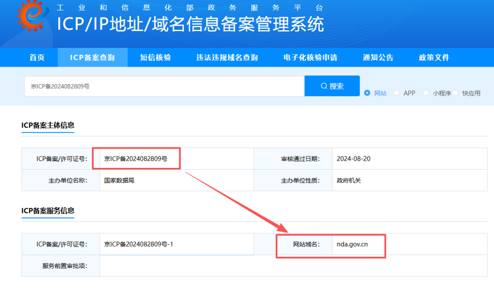
Task: Open the 首页 navigation tab
Action: click(37, 57)
